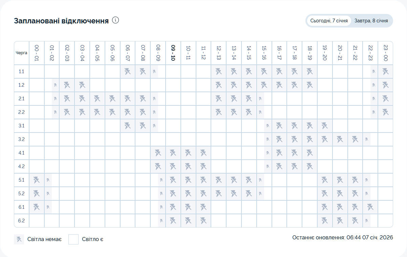Click outage icon for queue 2.1 at 23-00

tap(385, 99)
